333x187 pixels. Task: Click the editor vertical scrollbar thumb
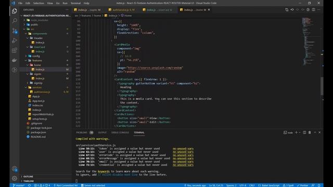(322, 86)
